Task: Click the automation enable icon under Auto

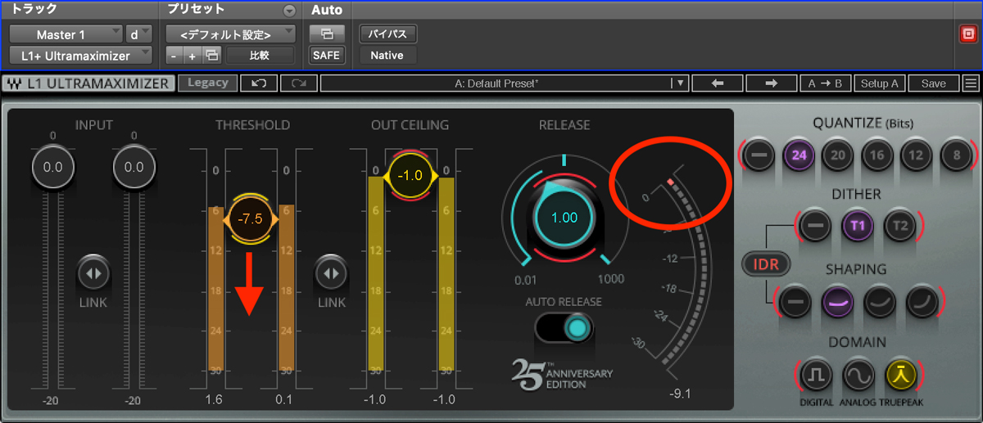Action: [327, 34]
